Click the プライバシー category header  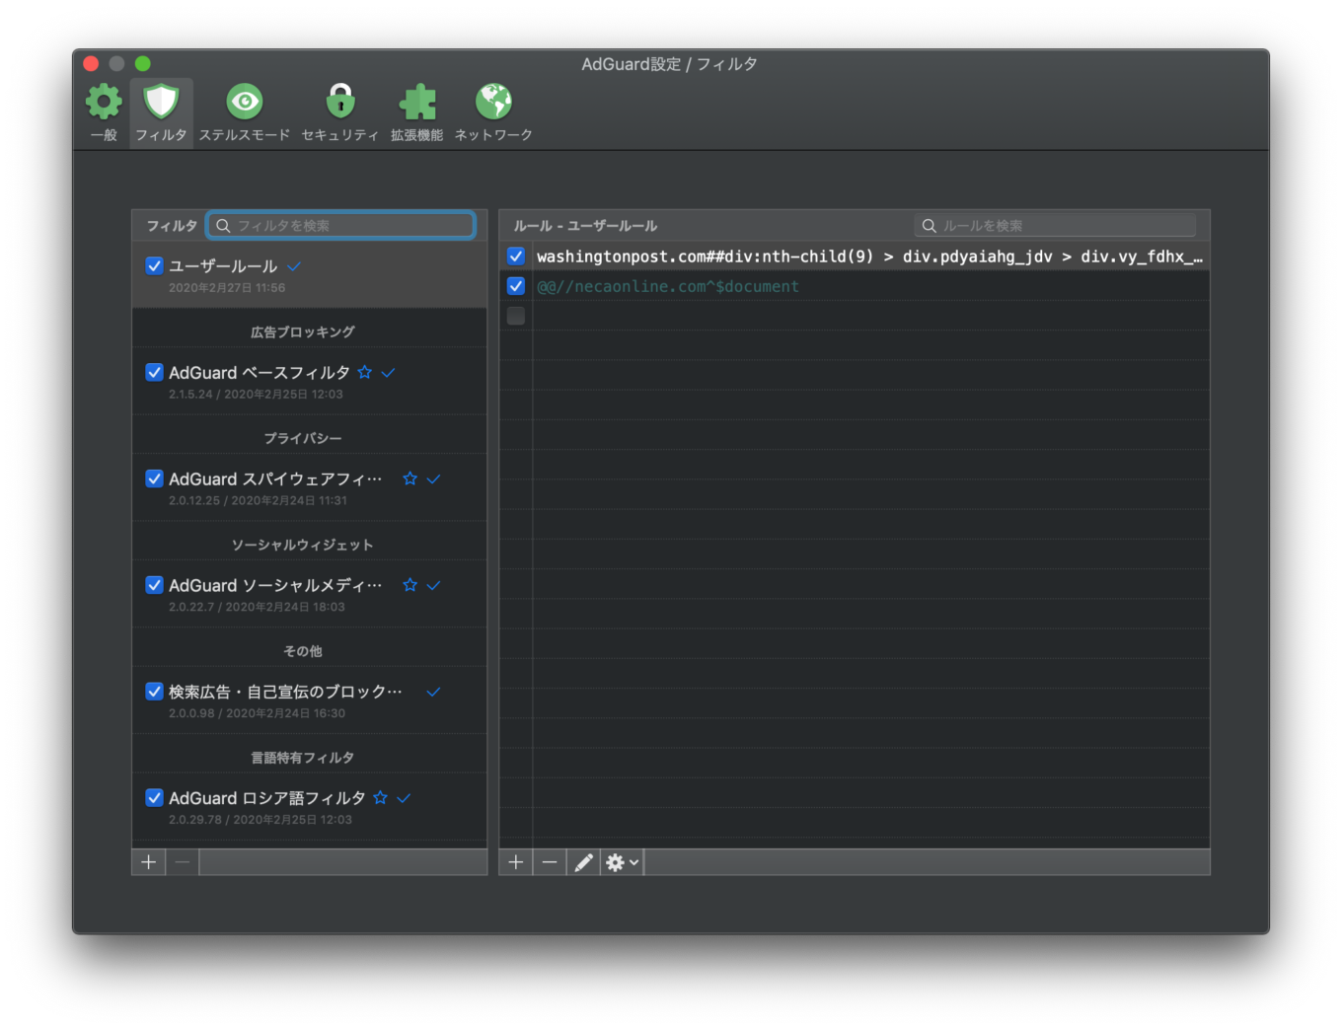(303, 438)
